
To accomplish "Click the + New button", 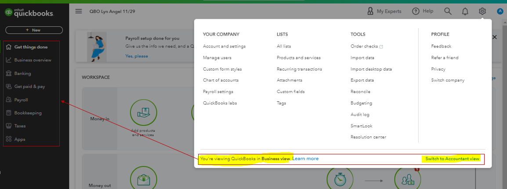I will pos(34,30).
